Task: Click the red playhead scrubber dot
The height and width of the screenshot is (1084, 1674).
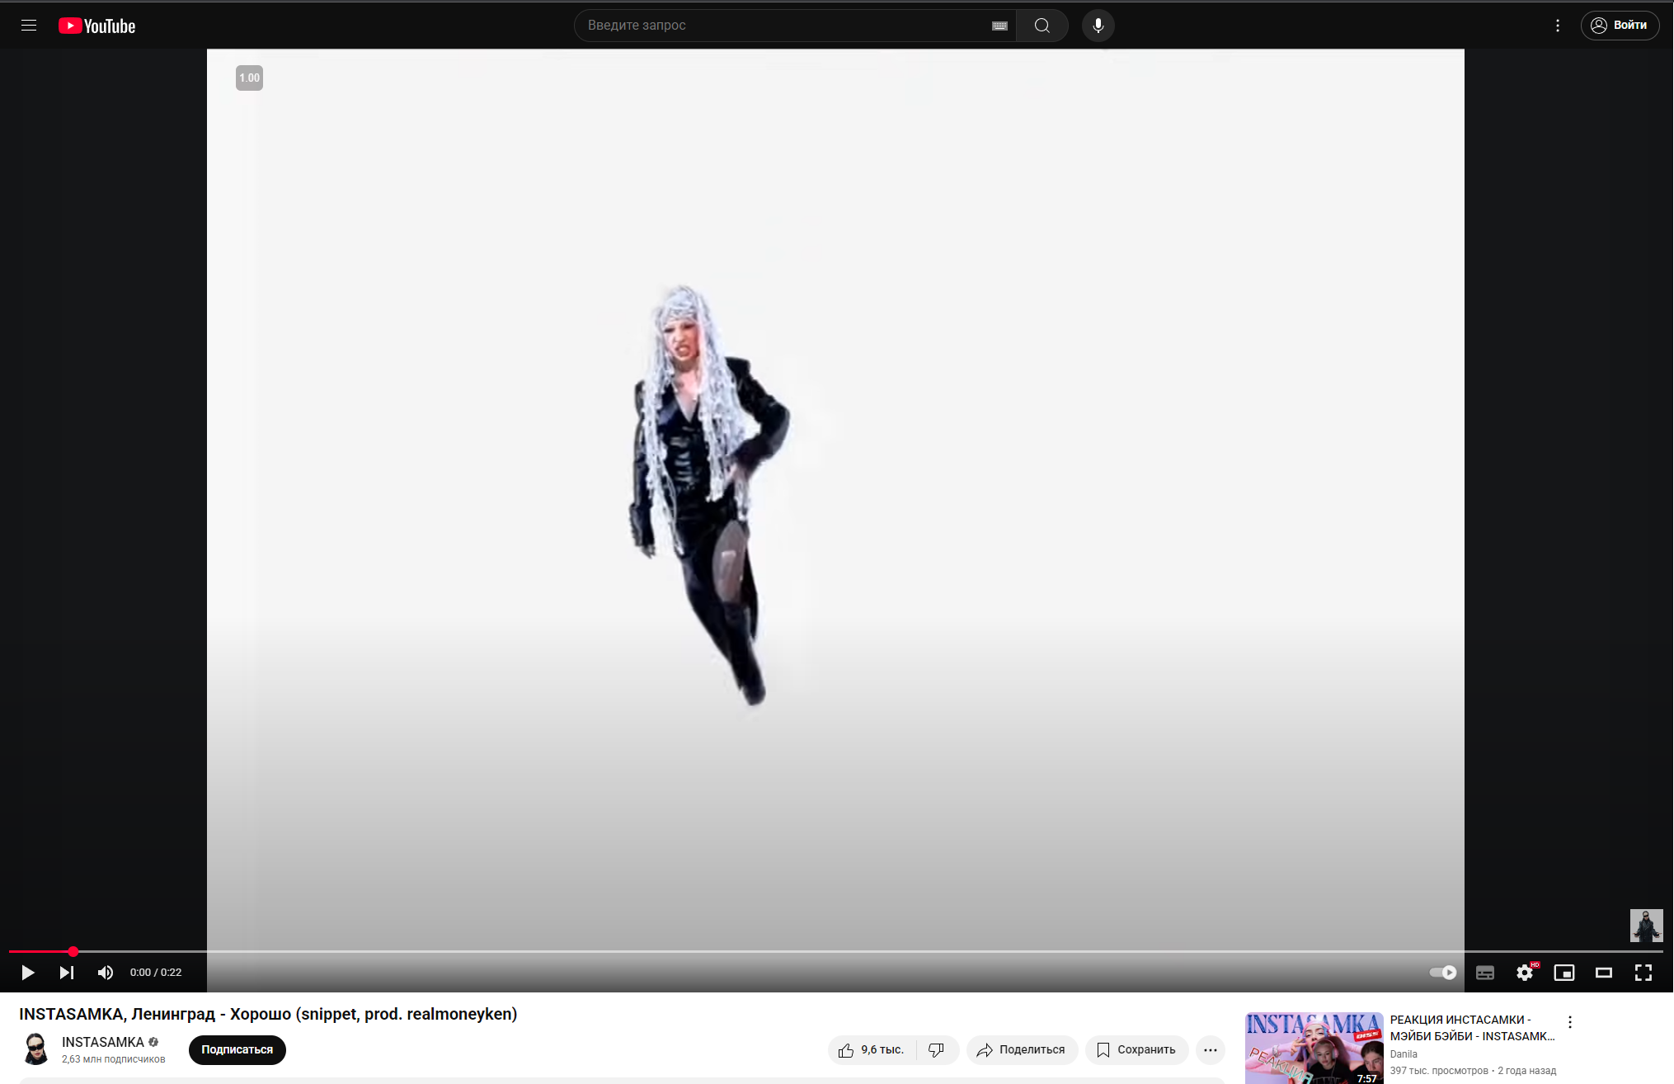Action: [x=73, y=951]
